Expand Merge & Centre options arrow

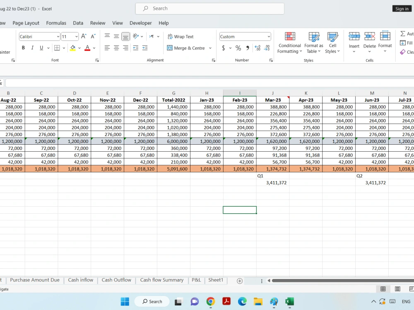point(210,48)
